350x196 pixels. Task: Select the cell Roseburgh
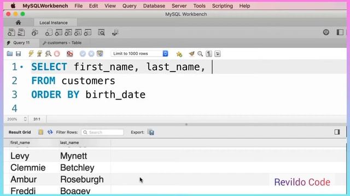(82, 179)
